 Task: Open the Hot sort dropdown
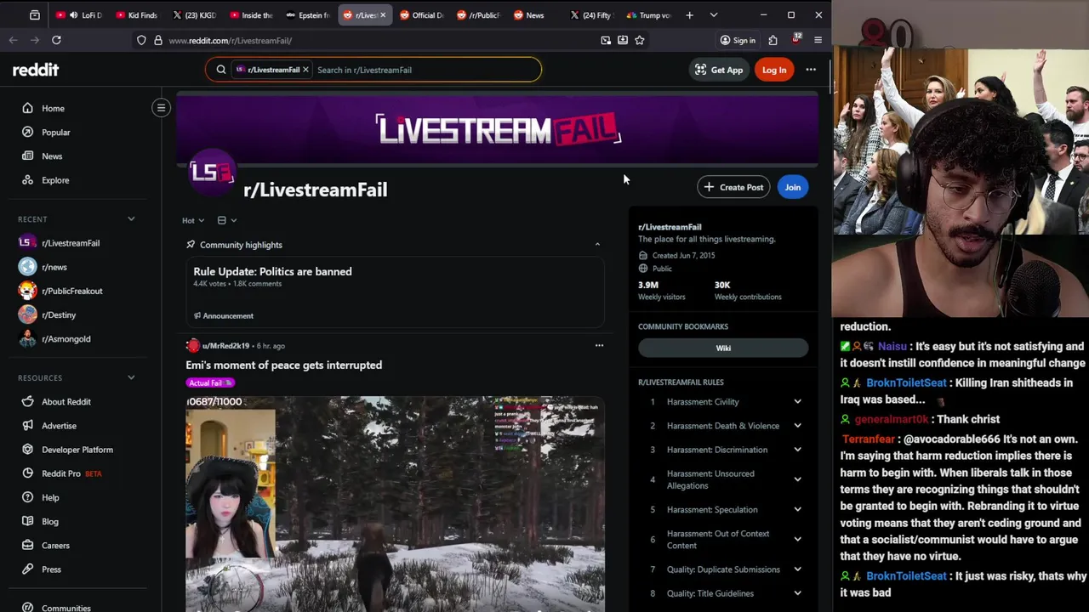[x=193, y=220]
